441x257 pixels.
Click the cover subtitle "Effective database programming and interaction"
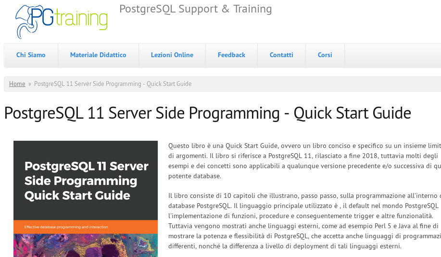coord(66,227)
